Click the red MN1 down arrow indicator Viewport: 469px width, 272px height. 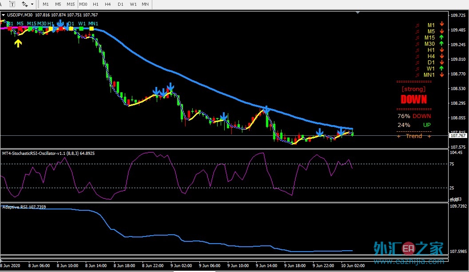[x=441, y=75]
